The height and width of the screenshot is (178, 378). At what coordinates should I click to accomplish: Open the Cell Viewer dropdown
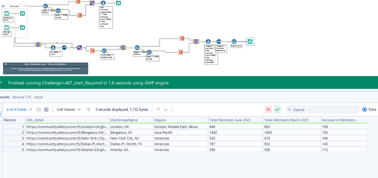(x=69, y=110)
